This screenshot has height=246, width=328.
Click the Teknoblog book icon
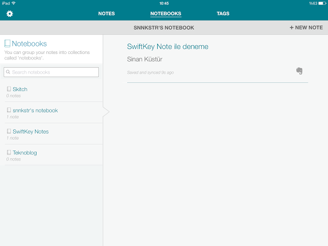click(9, 152)
